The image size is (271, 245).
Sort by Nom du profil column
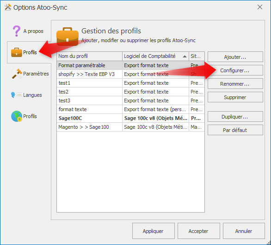(90, 56)
